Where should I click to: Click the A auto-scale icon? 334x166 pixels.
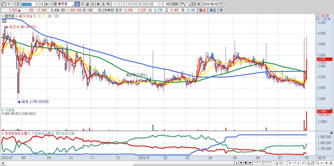coord(331,163)
